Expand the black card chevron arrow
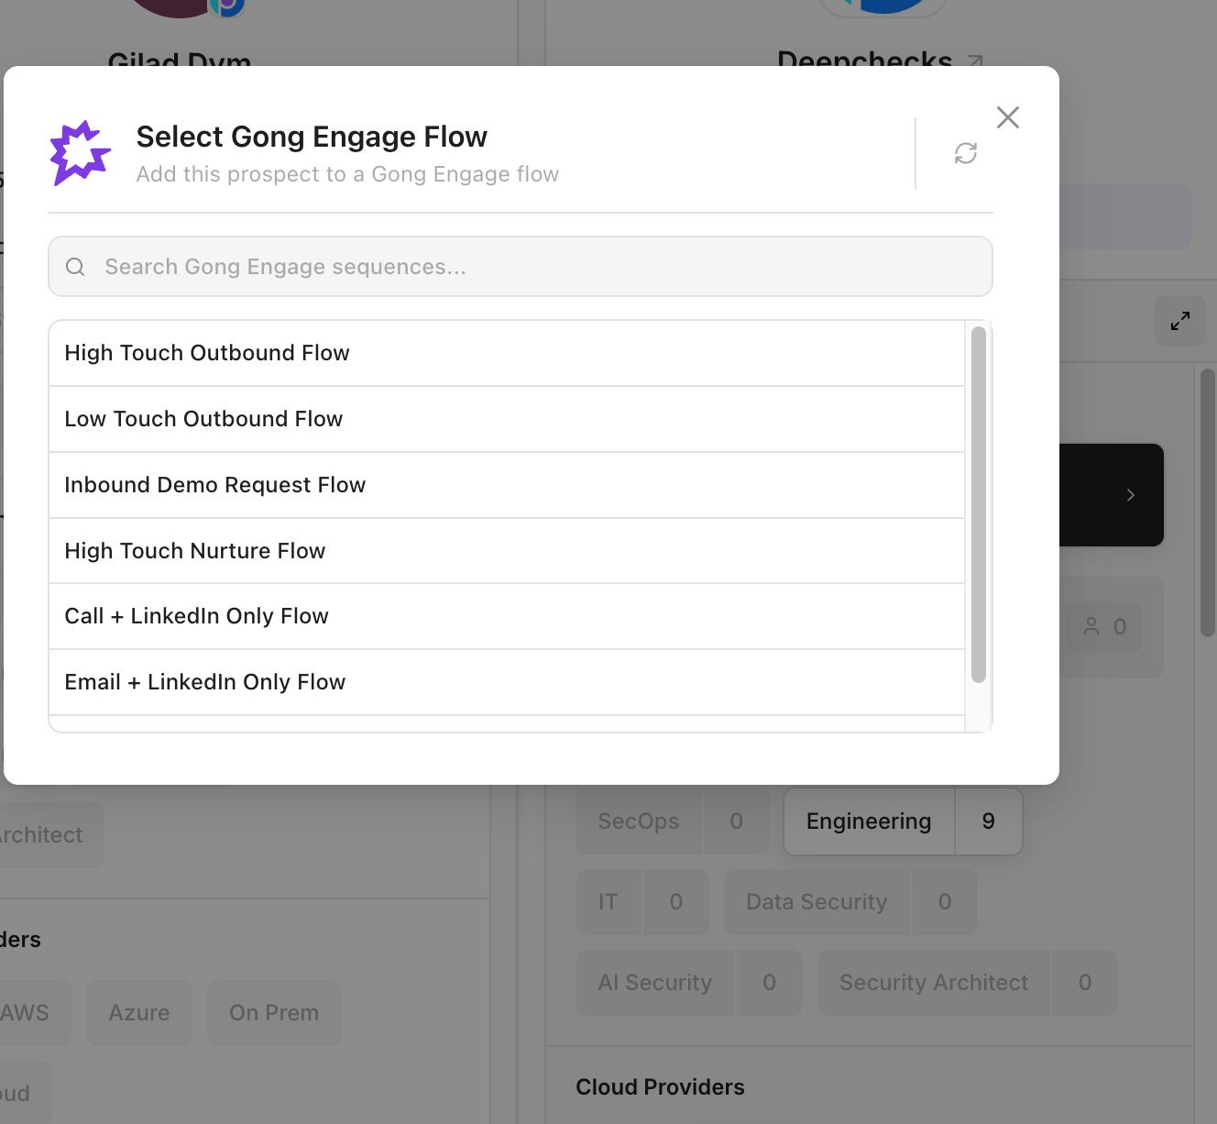 tap(1131, 495)
